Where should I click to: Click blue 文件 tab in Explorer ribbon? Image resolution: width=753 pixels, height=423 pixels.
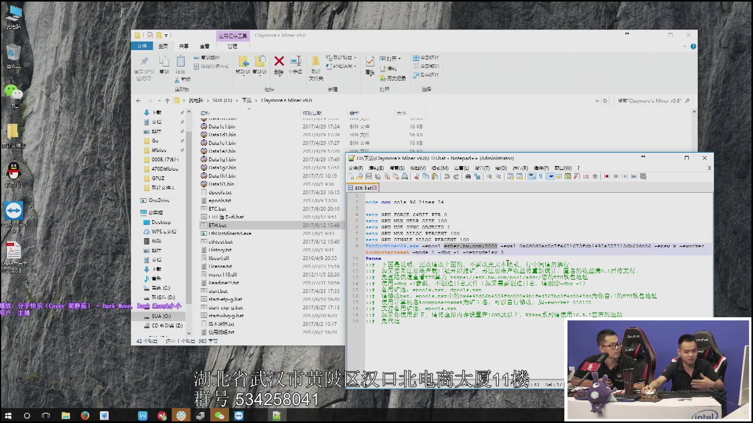[x=142, y=46]
